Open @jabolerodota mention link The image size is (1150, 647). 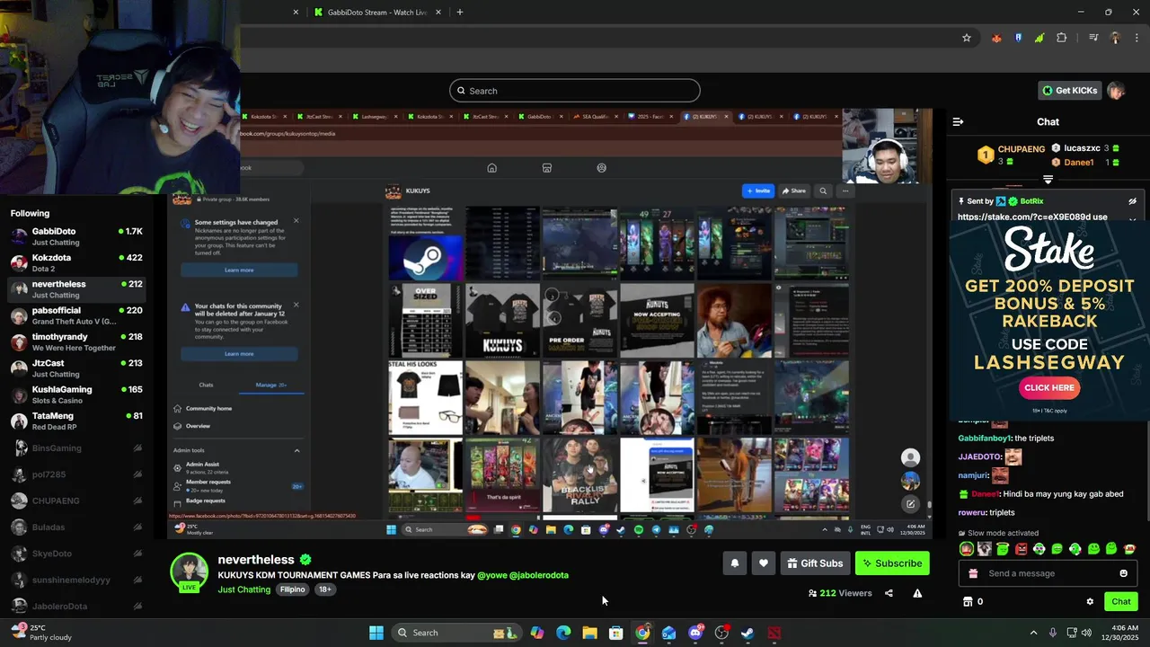pos(539,575)
